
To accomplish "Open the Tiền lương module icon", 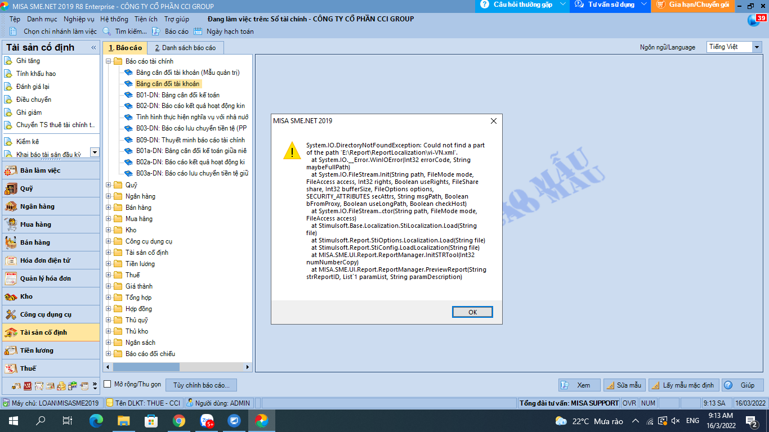I will pyautogui.click(x=11, y=350).
